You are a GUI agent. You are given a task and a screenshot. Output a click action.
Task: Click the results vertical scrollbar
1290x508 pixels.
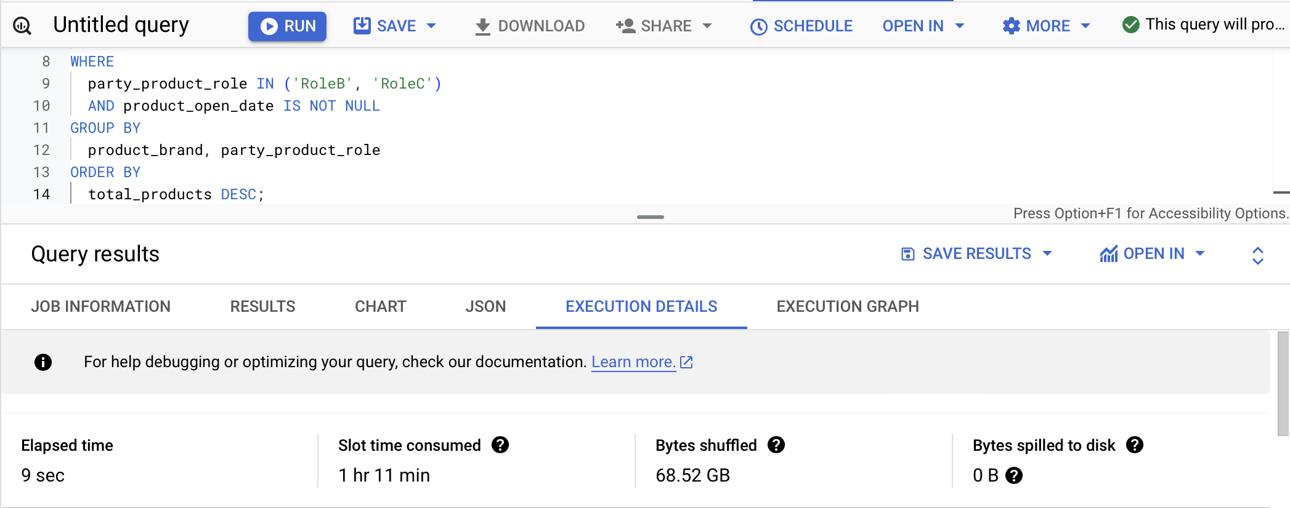click(x=1283, y=383)
